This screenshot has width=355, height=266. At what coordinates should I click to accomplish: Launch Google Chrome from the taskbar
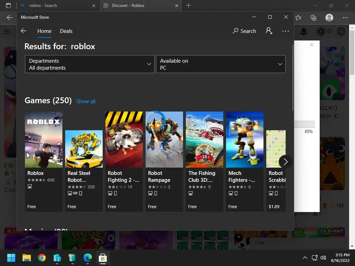[x=42, y=258]
